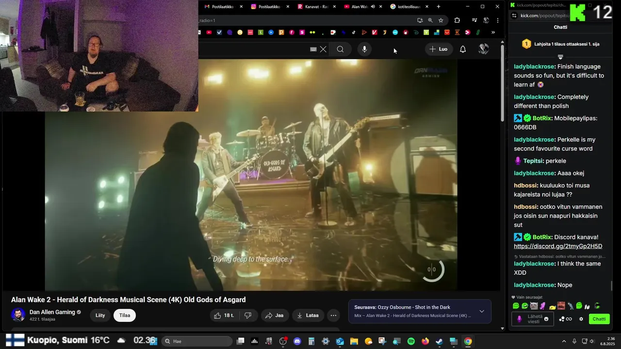621x349 pixels.
Task: Open Discord from the taskbar
Action: click(x=297, y=341)
